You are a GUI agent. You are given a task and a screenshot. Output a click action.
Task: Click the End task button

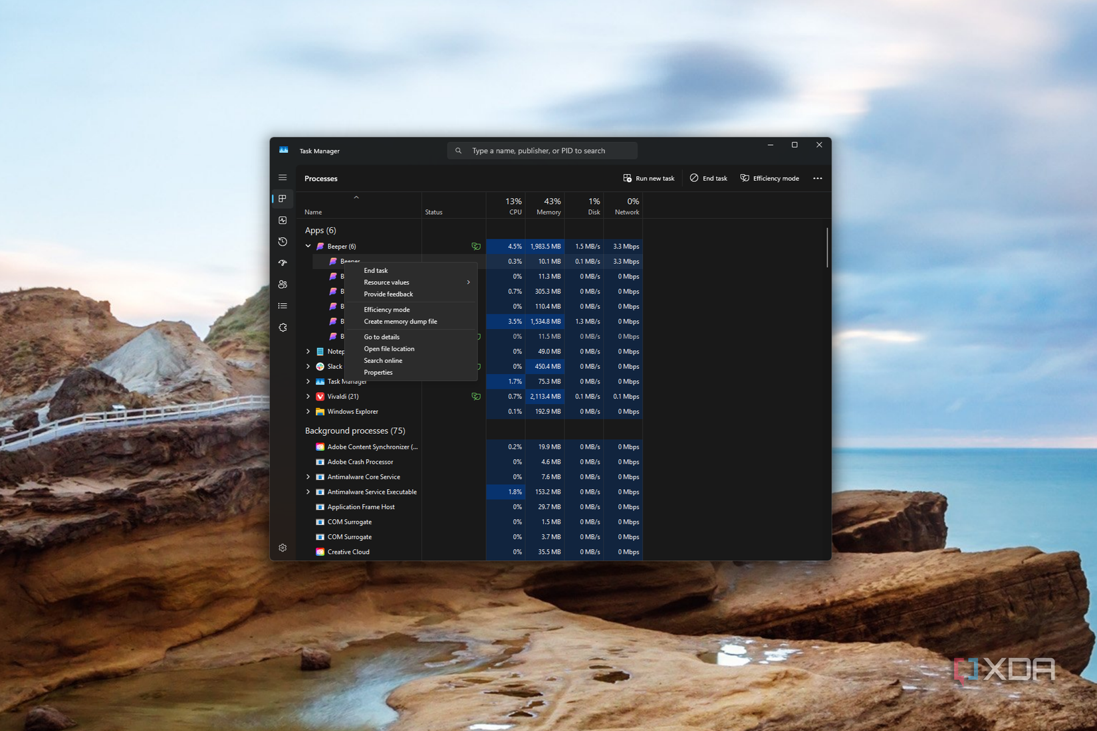pyautogui.click(x=708, y=178)
